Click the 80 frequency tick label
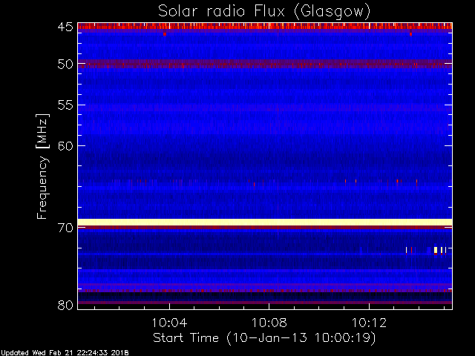This screenshot has height=356, width=475. (65, 305)
